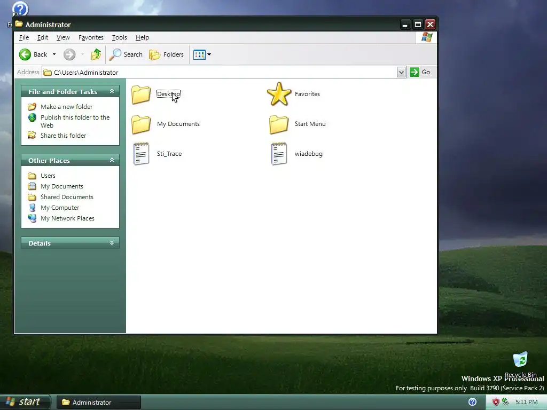Maximize the Administrator window
The width and height of the screenshot is (547, 410).
point(418,25)
